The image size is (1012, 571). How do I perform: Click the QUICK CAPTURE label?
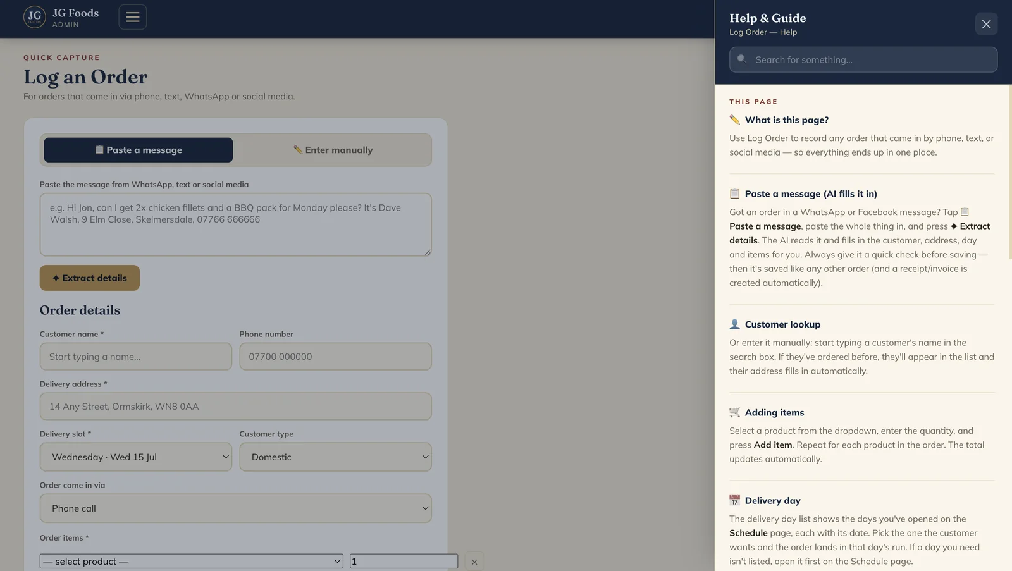pos(61,58)
